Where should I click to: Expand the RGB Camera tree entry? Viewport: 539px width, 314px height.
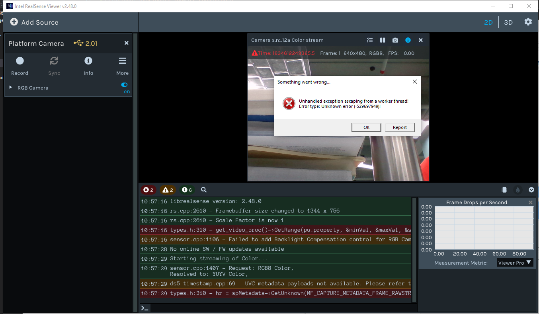[x=10, y=88]
